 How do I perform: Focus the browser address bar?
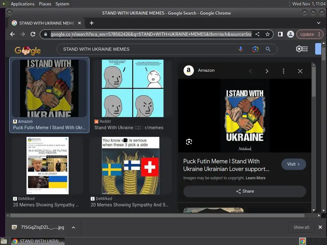click(151, 34)
